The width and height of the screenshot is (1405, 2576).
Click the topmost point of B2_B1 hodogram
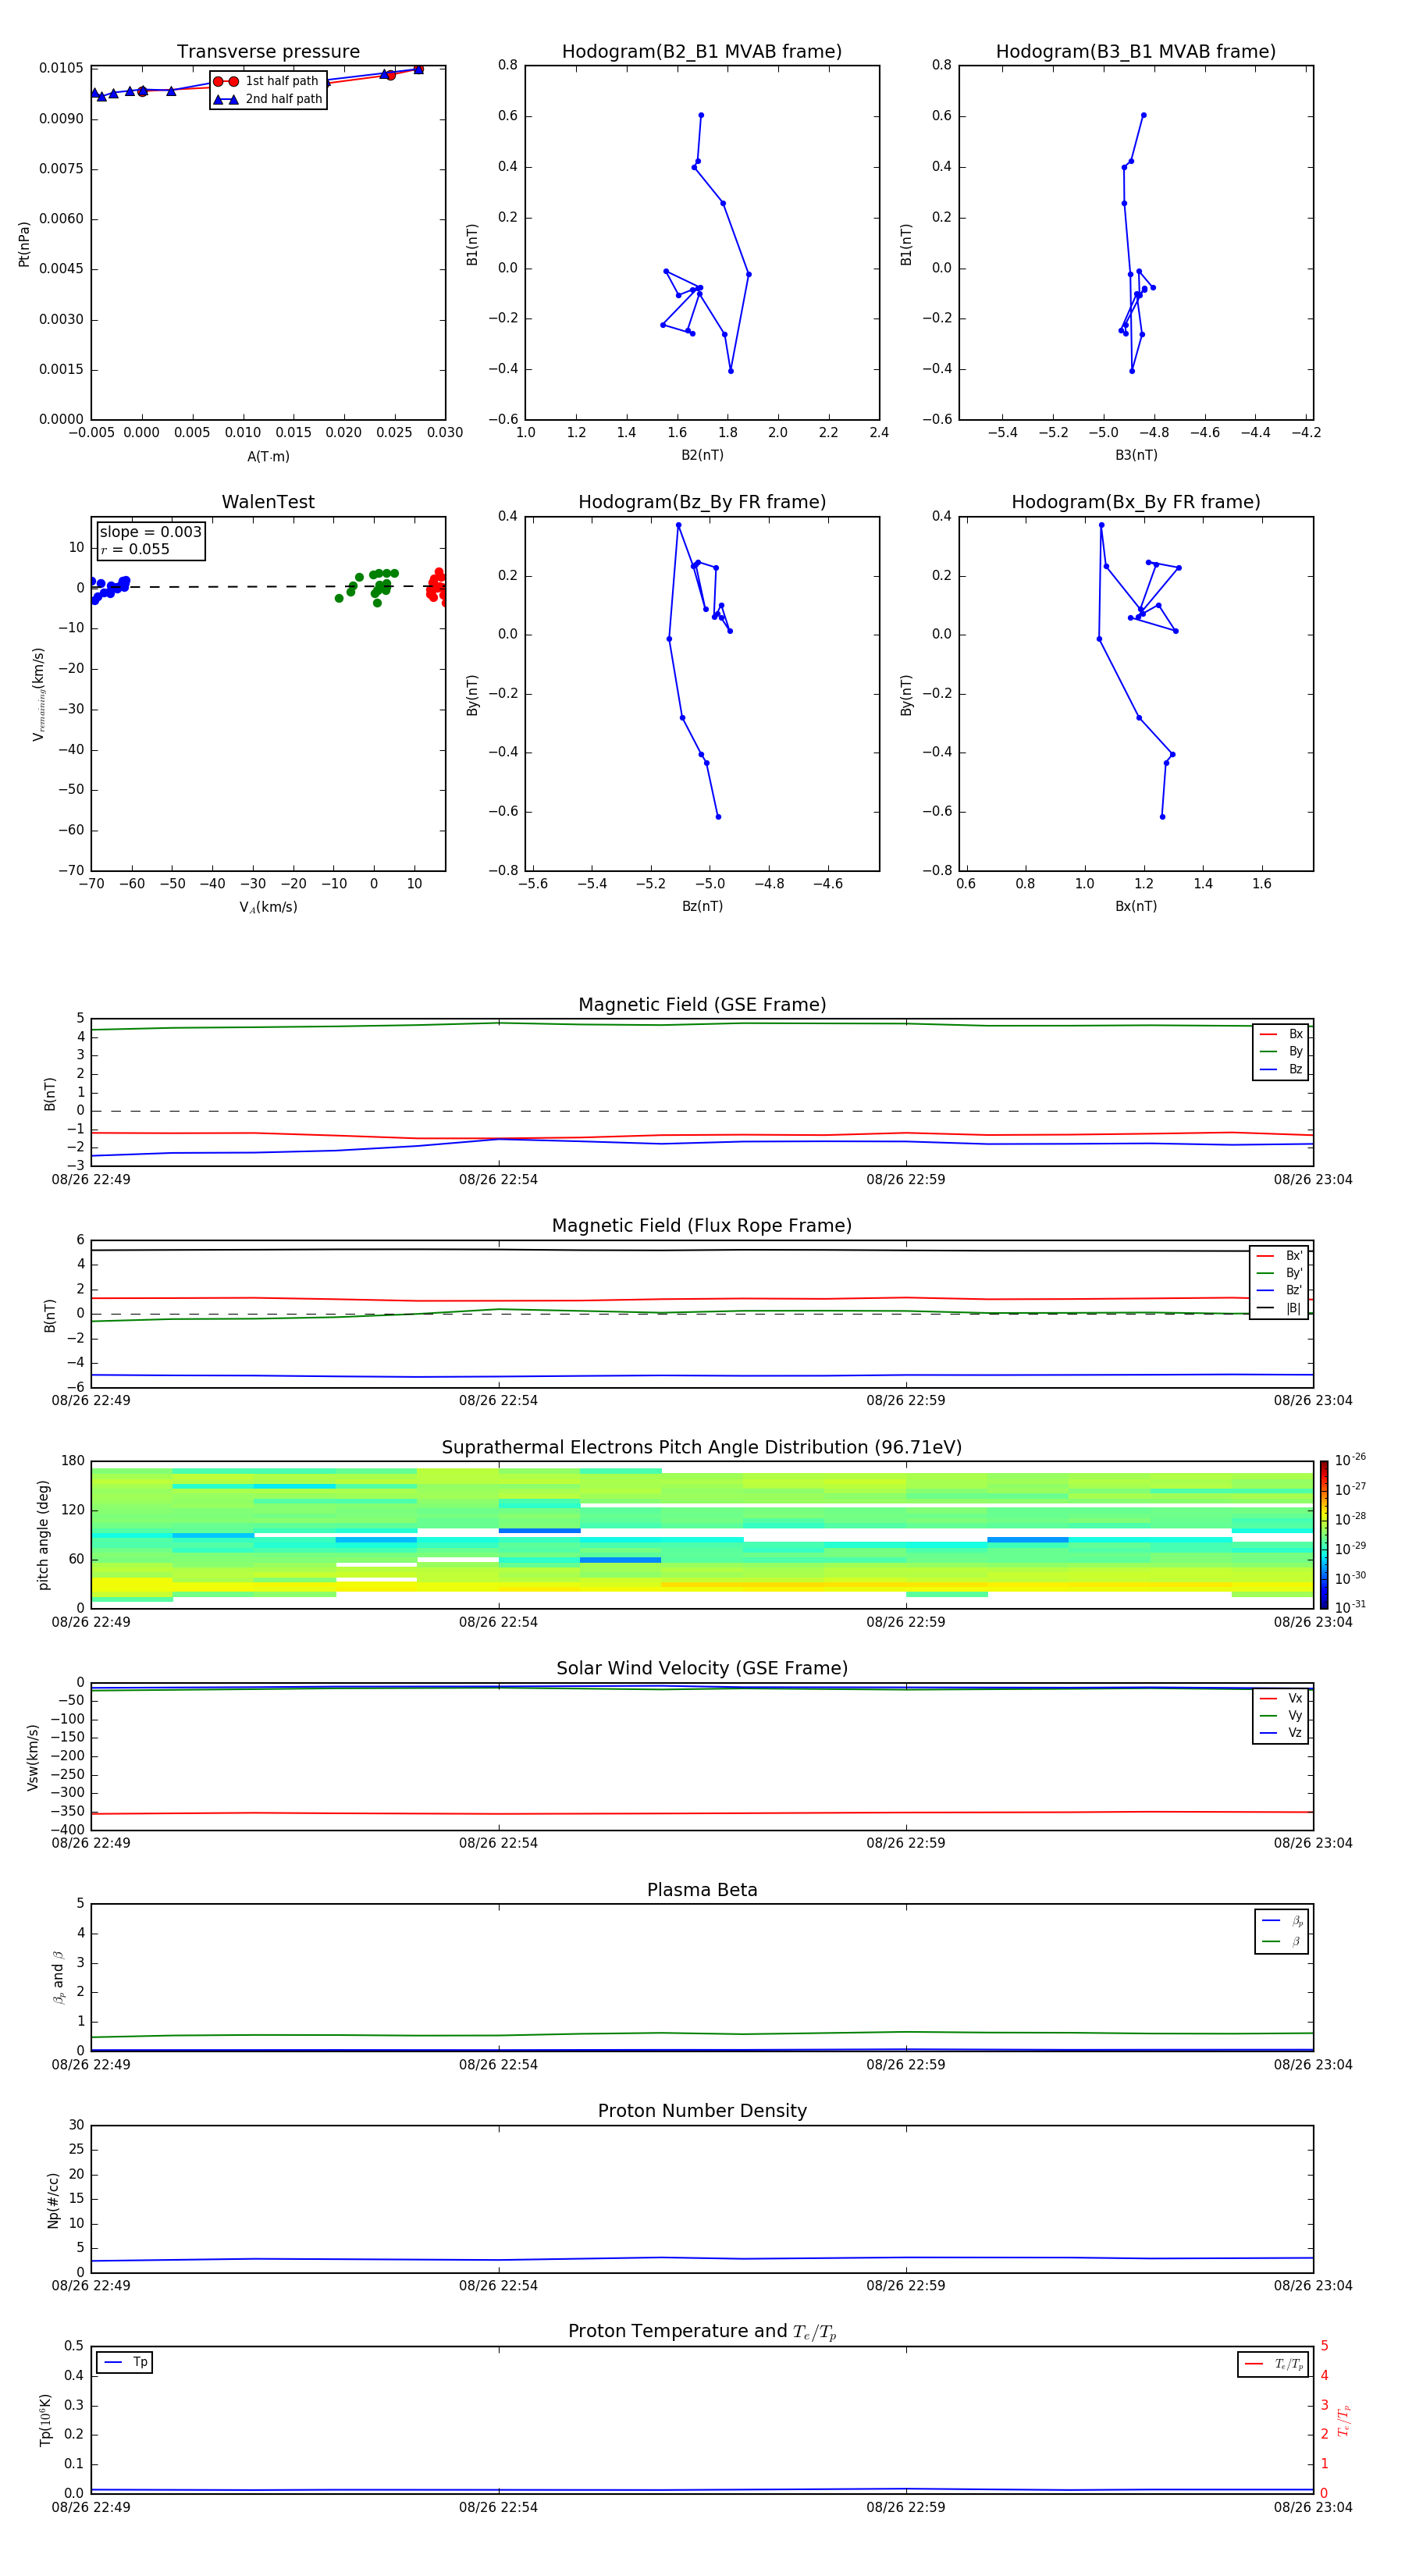point(701,115)
